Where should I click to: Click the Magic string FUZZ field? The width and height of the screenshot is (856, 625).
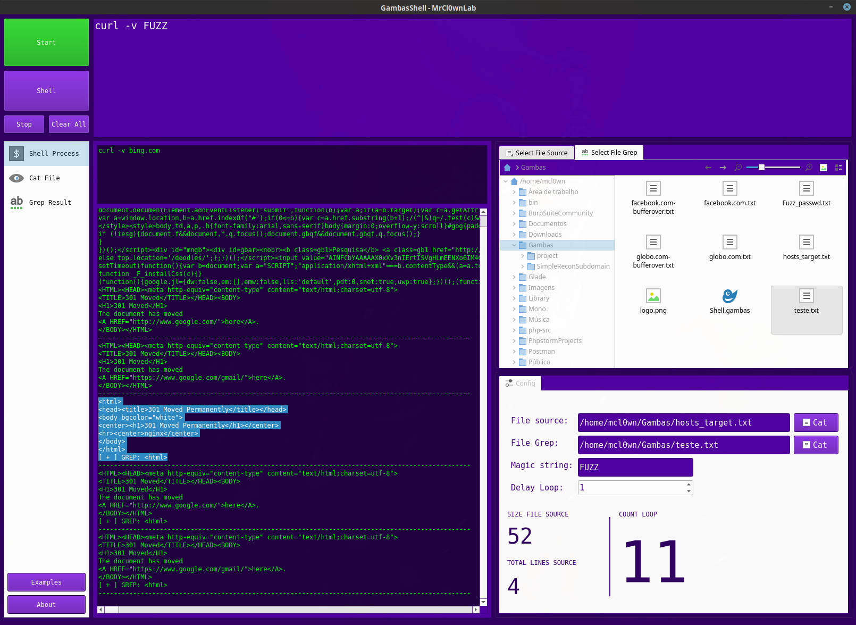[x=635, y=468]
